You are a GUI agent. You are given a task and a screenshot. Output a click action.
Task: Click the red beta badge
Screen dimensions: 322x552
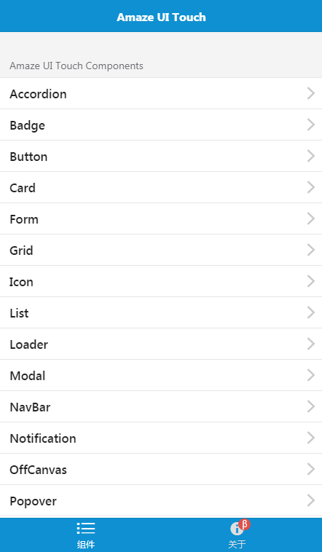[x=245, y=524]
